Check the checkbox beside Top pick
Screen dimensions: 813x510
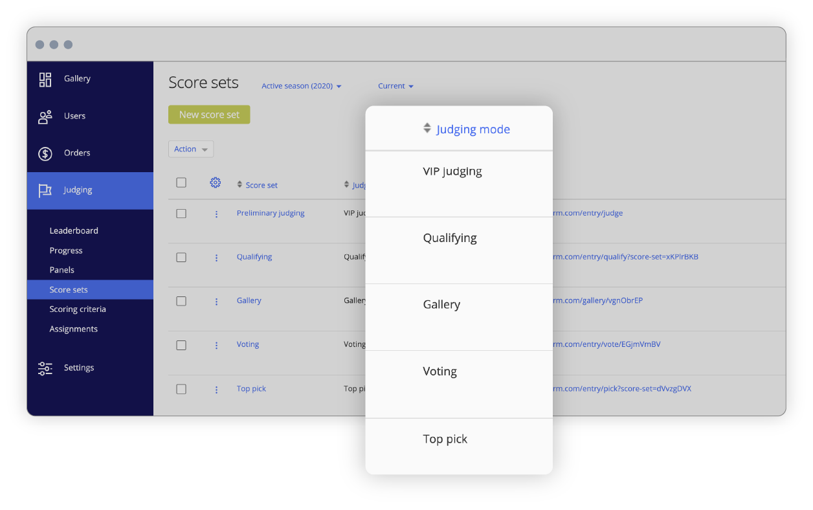[181, 389]
